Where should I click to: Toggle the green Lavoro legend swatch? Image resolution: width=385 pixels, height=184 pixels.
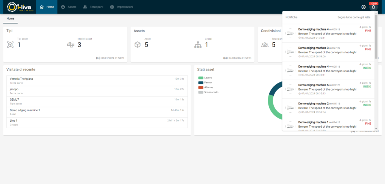[201, 78]
